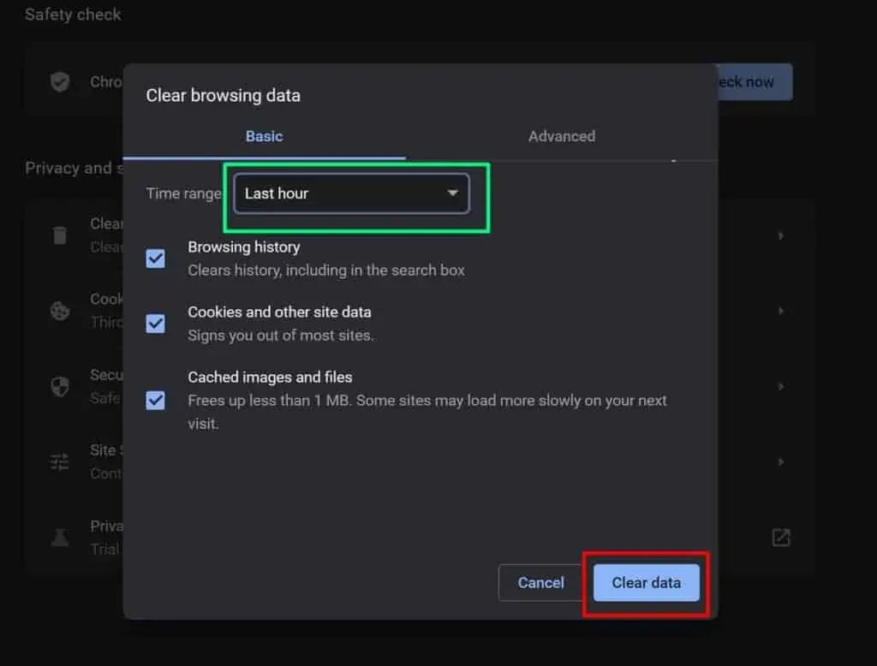Expand the Security row chevron
Image resolution: width=877 pixels, height=666 pixels.
click(x=781, y=386)
